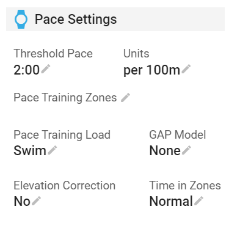Click the Pace Settings header title
229x234 pixels.
pos(76,20)
